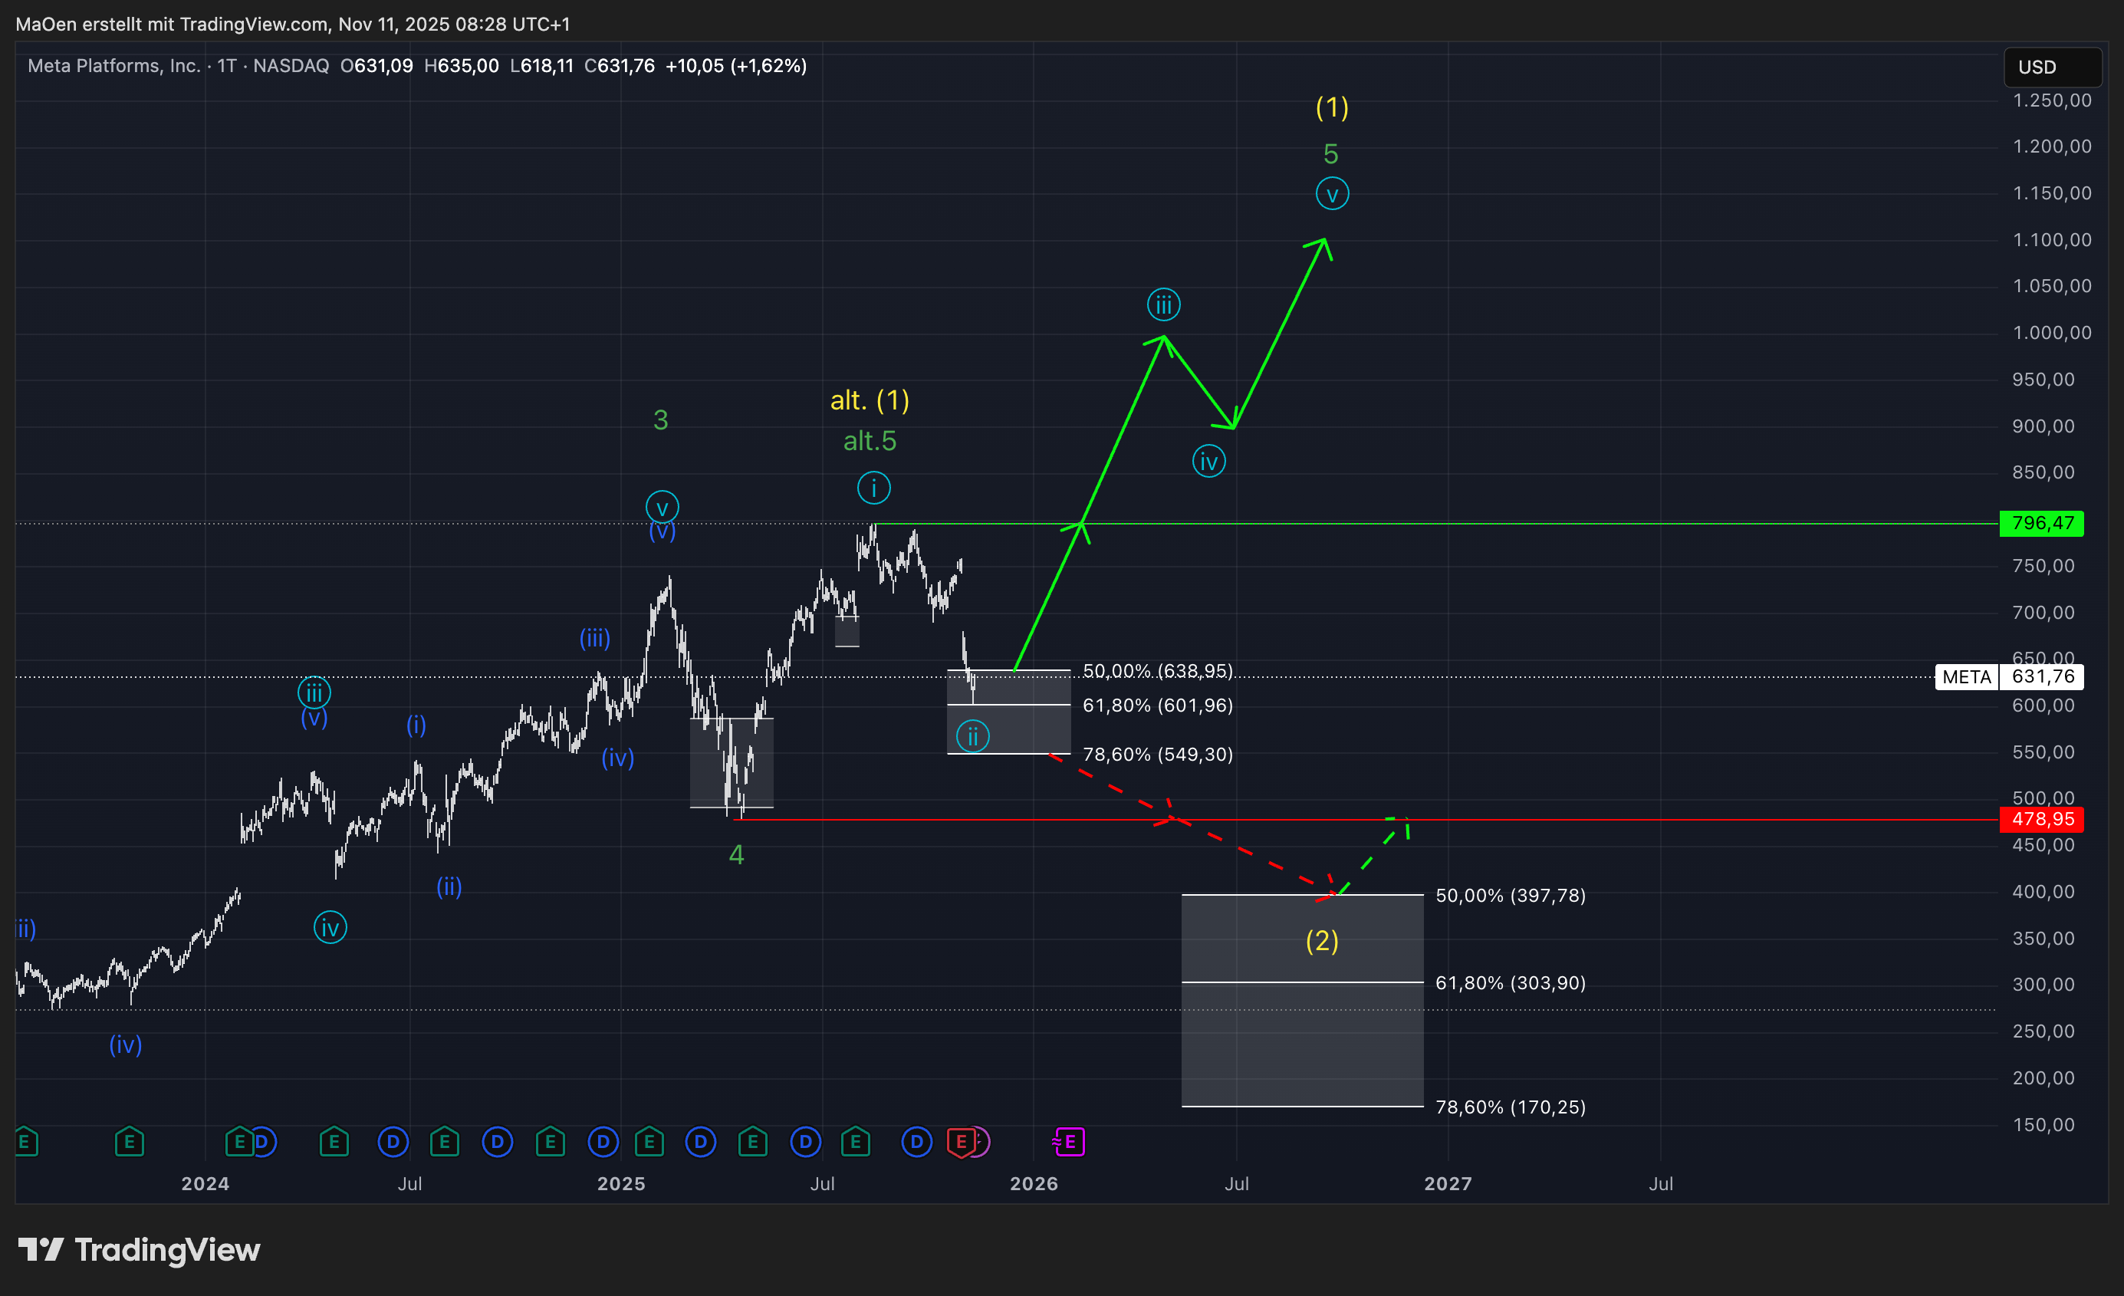Click the circled i label under alt.5
Screen dimensions: 2124x1296
[x=873, y=488]
